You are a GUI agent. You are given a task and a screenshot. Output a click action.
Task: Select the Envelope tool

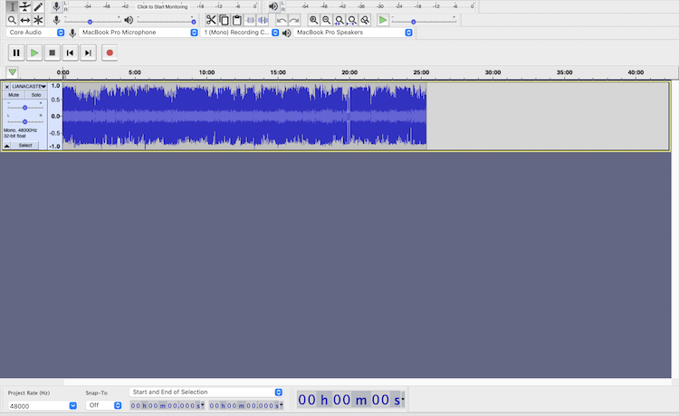click(x=25, y=6)
